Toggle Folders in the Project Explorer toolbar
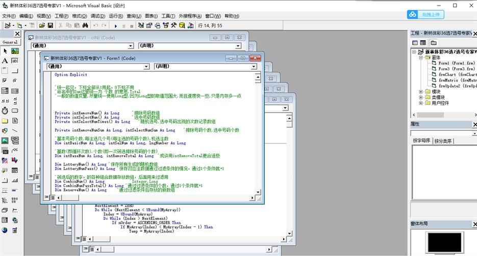477x256 pixels. click(x=434, y=43)
